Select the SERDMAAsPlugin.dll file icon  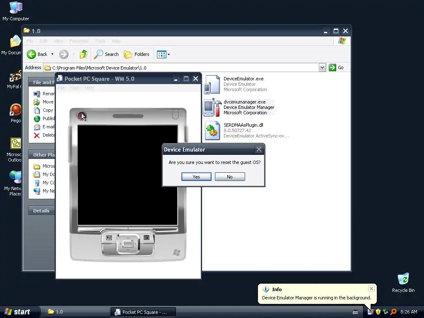coord(212,130)
